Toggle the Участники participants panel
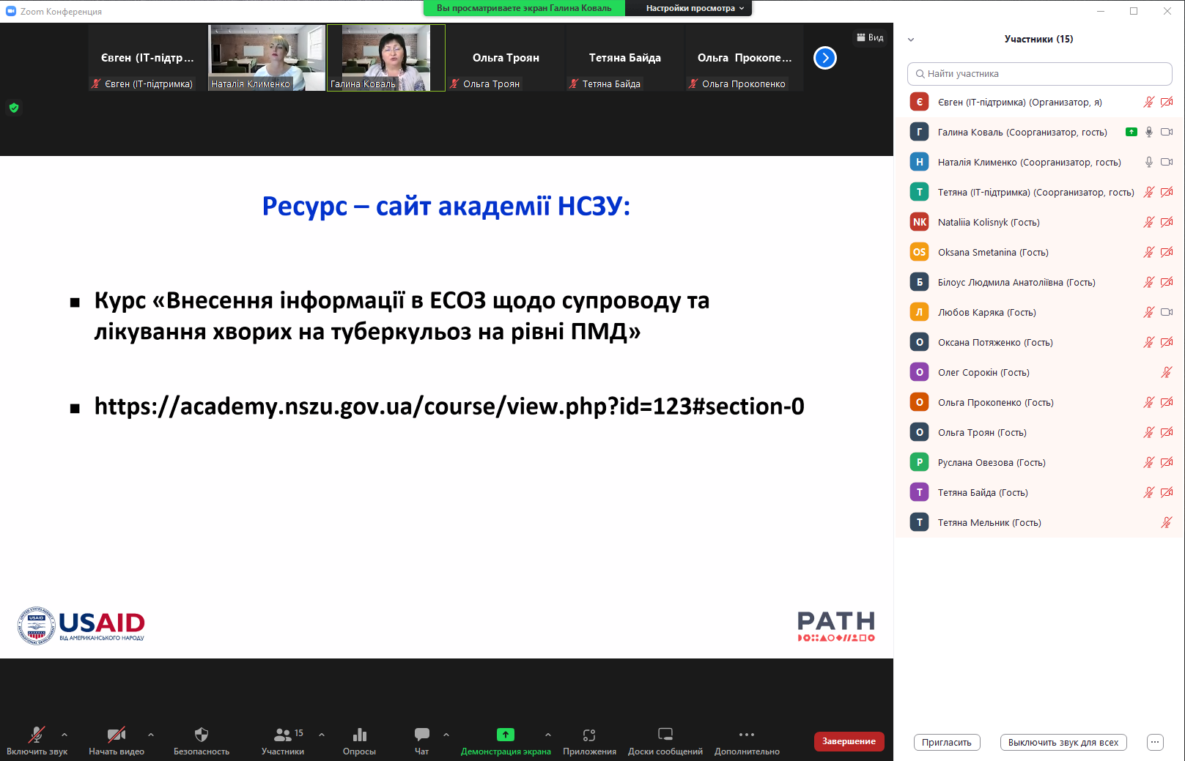Image resolution: width=1185 pixels, height=761 pixels. (283, 735)
